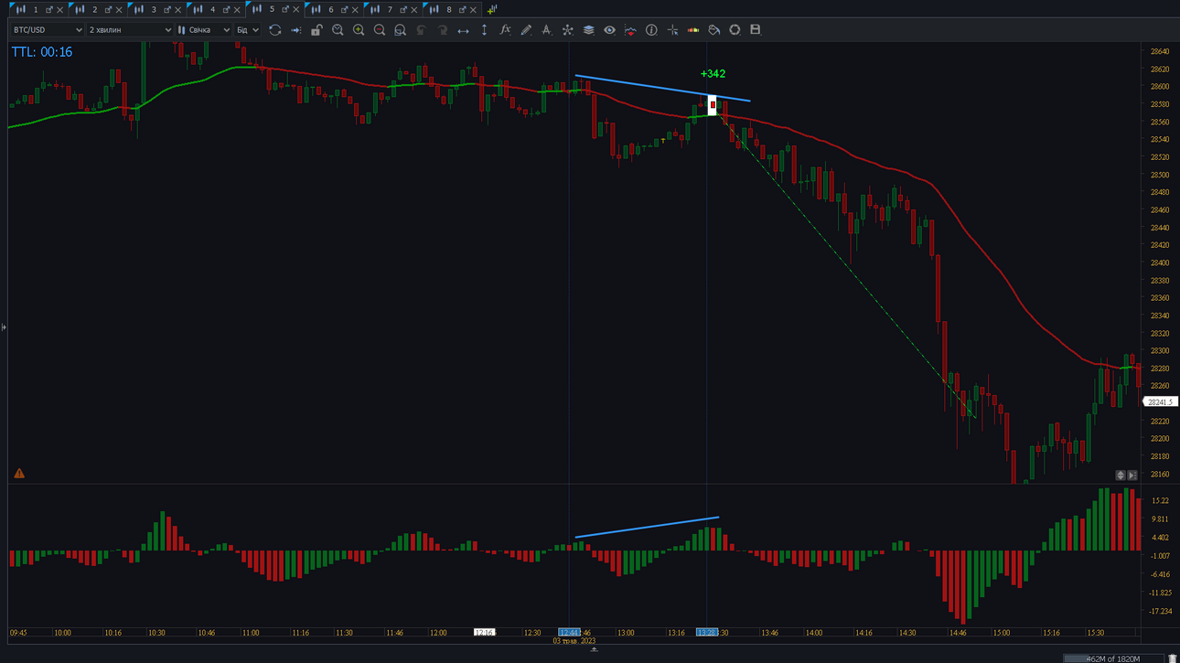Viewport: 1180px width, 663px height.
Task: Click the 13:28 time axis marker
Action: (706, 633)
